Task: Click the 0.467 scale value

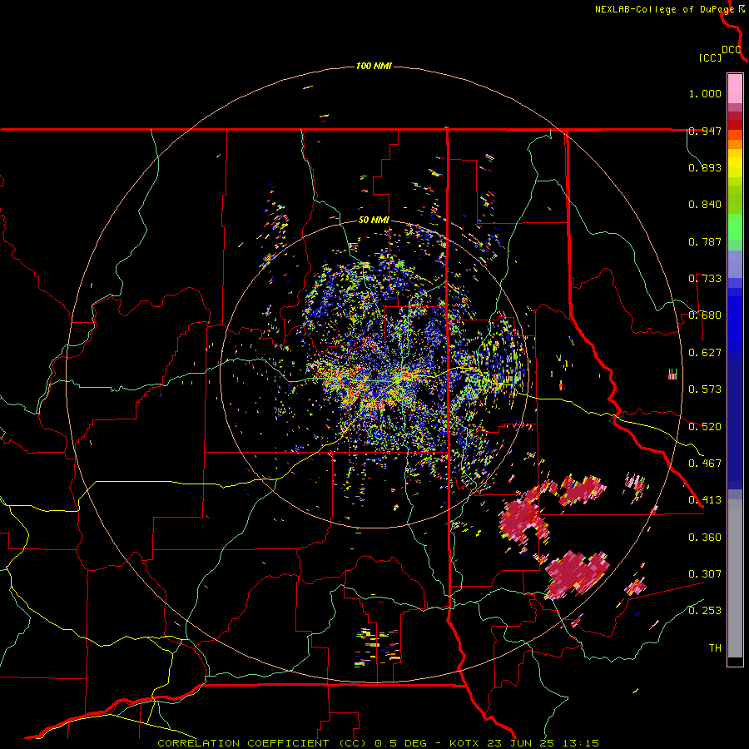Action: (x=705, y=464)
